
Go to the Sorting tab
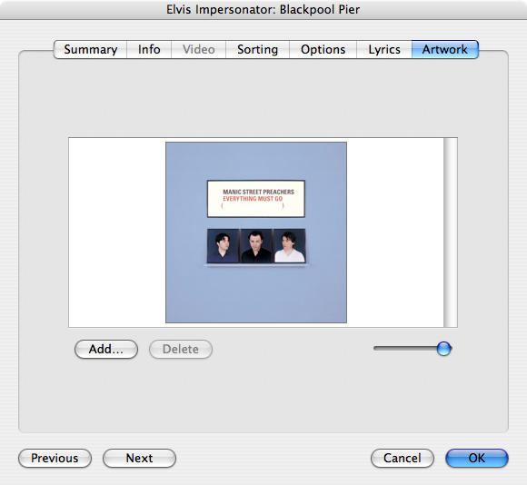pyautogui.click(x=257, y=49)
